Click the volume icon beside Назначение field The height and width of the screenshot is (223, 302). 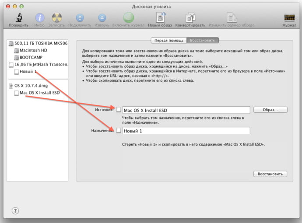pos(119,130)
